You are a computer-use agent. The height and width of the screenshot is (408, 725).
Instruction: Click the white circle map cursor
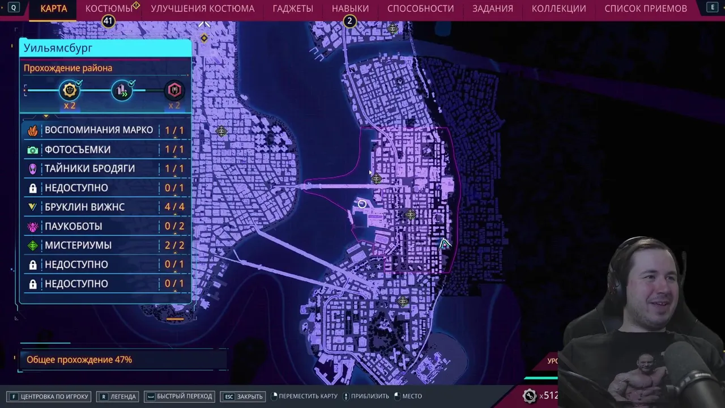pyautogui.click(x=362, y=204)
